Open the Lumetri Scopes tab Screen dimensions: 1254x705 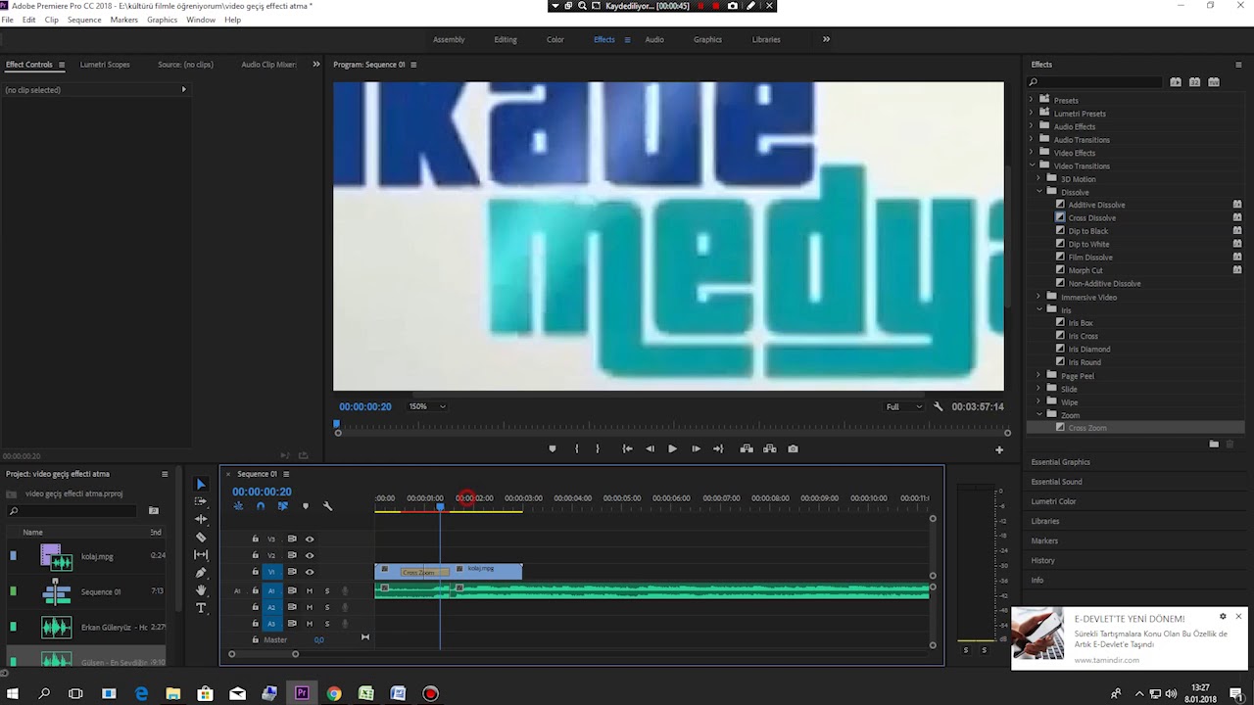[105, 65]
